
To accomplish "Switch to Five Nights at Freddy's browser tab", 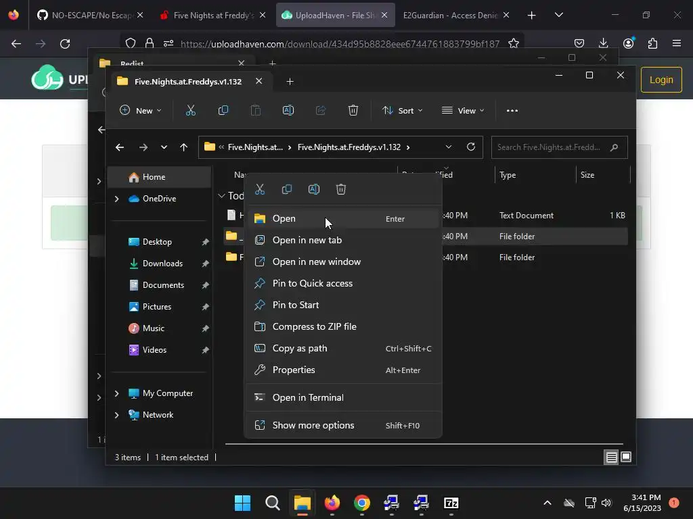I will click(x=213, y=15).
